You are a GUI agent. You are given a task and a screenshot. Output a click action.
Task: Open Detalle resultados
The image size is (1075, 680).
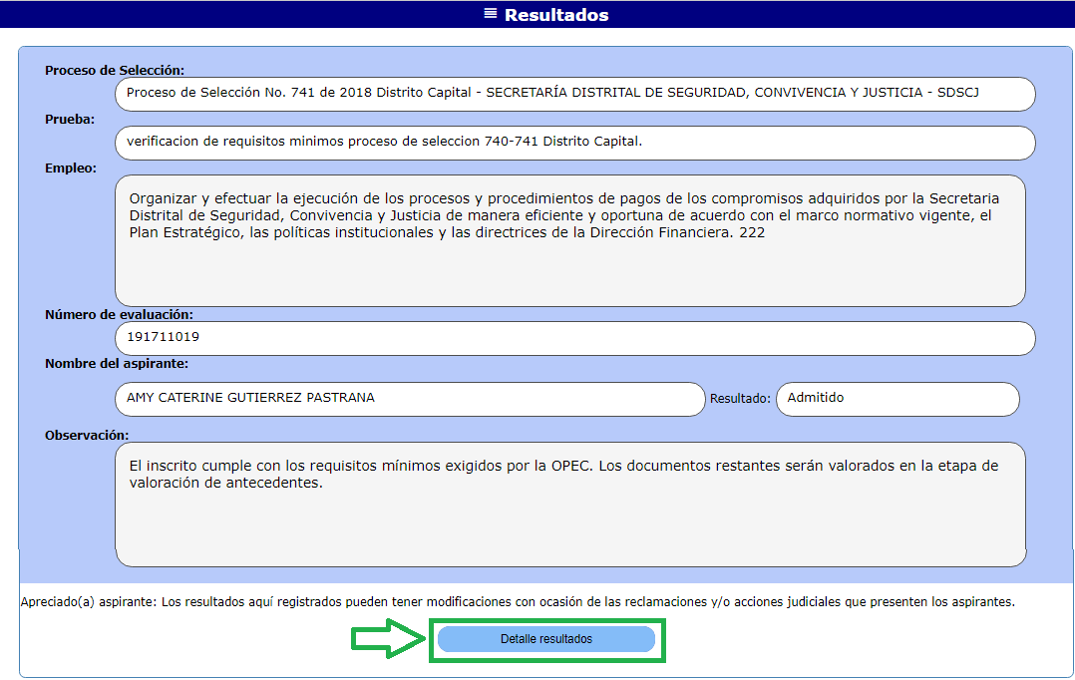pyautogui.click(x=546, y=639)
